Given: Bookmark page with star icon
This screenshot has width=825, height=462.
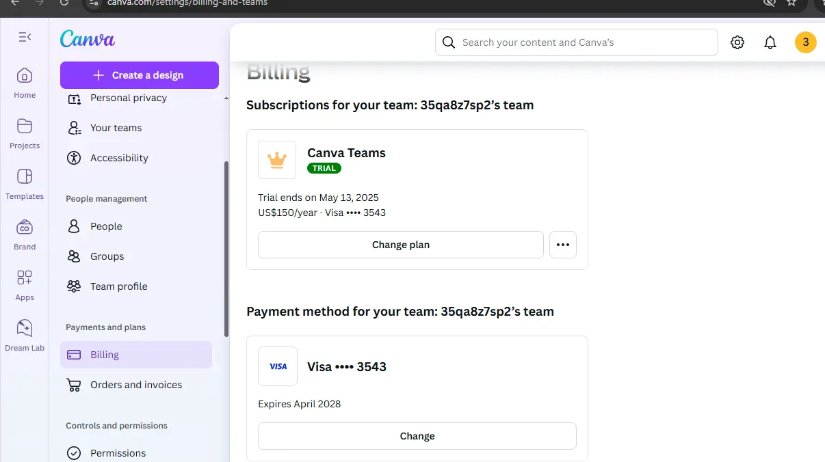Looking at the screenshot, I should coord(791,3).
